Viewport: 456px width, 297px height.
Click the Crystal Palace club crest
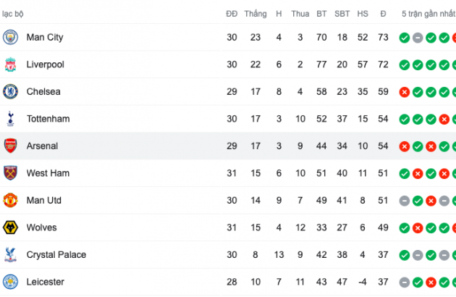click(x=10, y=254)
